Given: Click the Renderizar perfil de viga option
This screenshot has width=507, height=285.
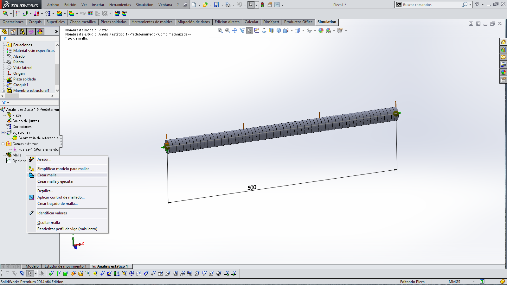Looking at the screenshot, I should [67, 229].
